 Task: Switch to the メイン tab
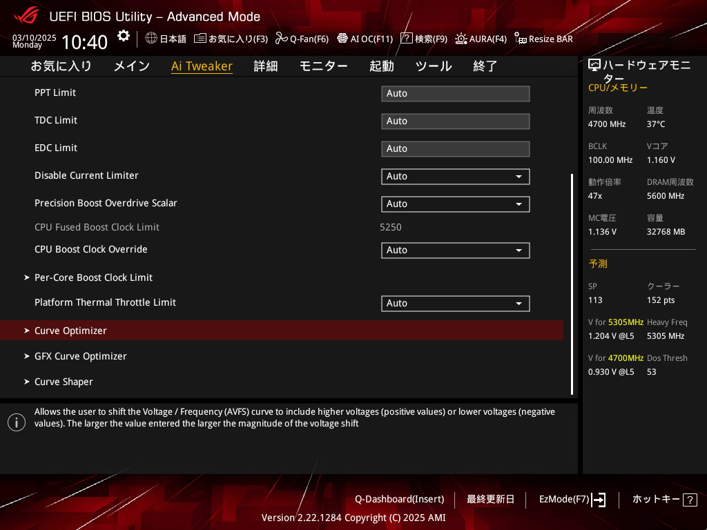point(132,66)
